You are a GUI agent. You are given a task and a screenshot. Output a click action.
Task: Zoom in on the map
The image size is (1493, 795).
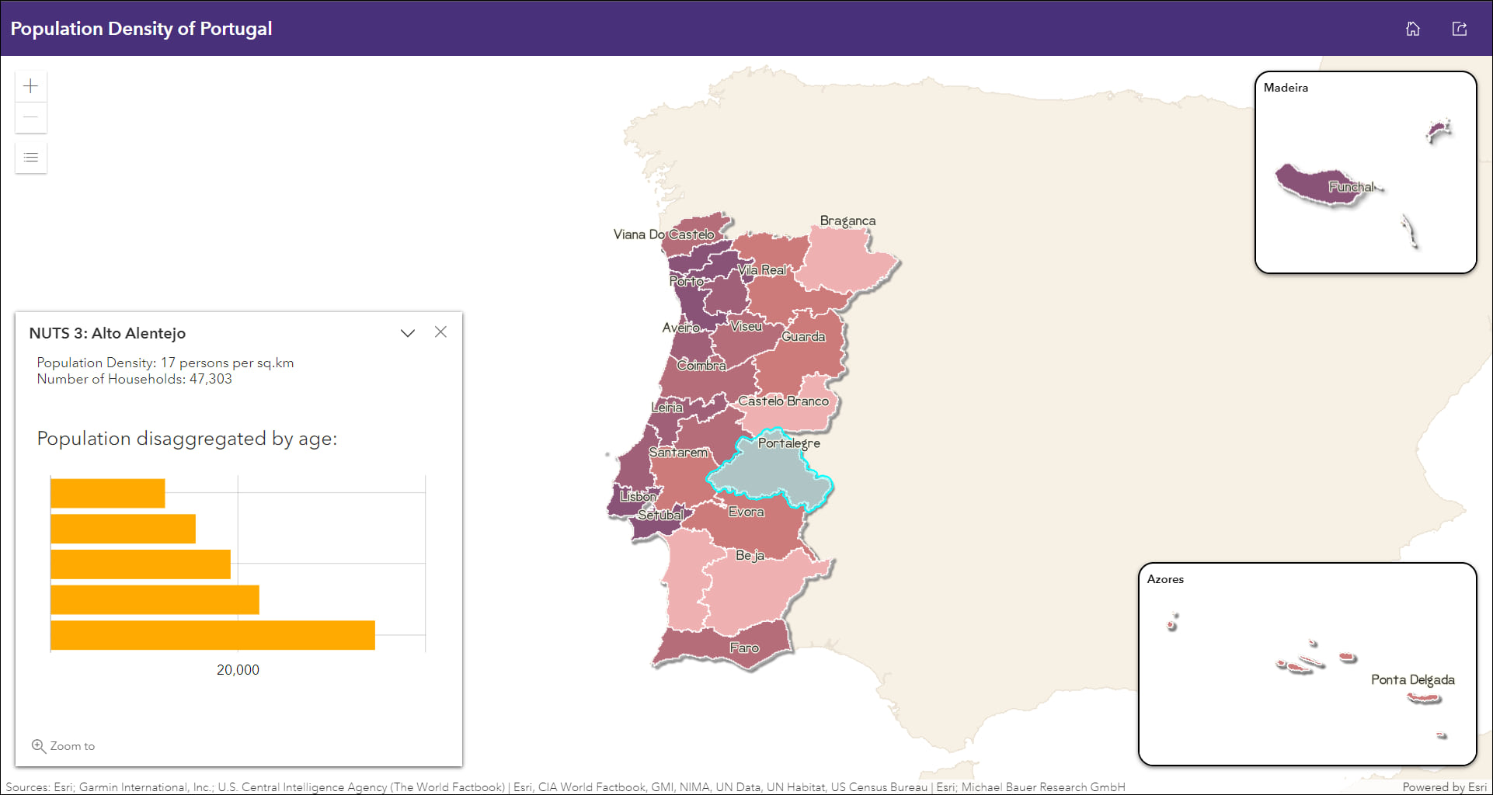(30, 85)
